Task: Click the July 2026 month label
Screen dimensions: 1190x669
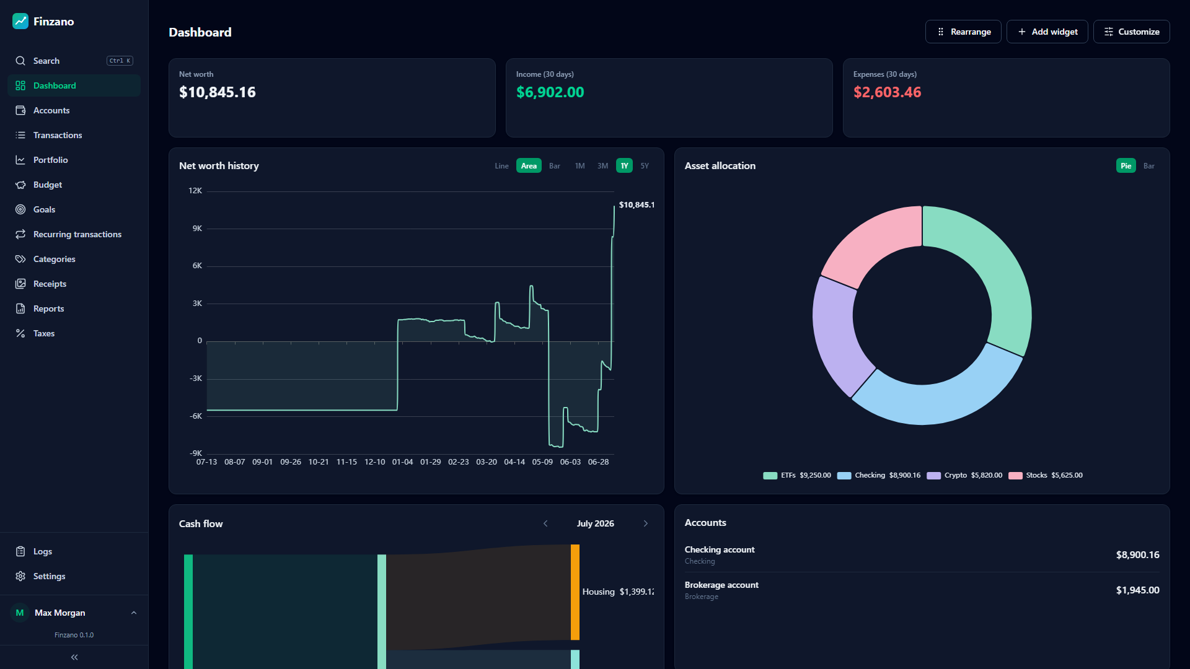Action: [596, 523]
